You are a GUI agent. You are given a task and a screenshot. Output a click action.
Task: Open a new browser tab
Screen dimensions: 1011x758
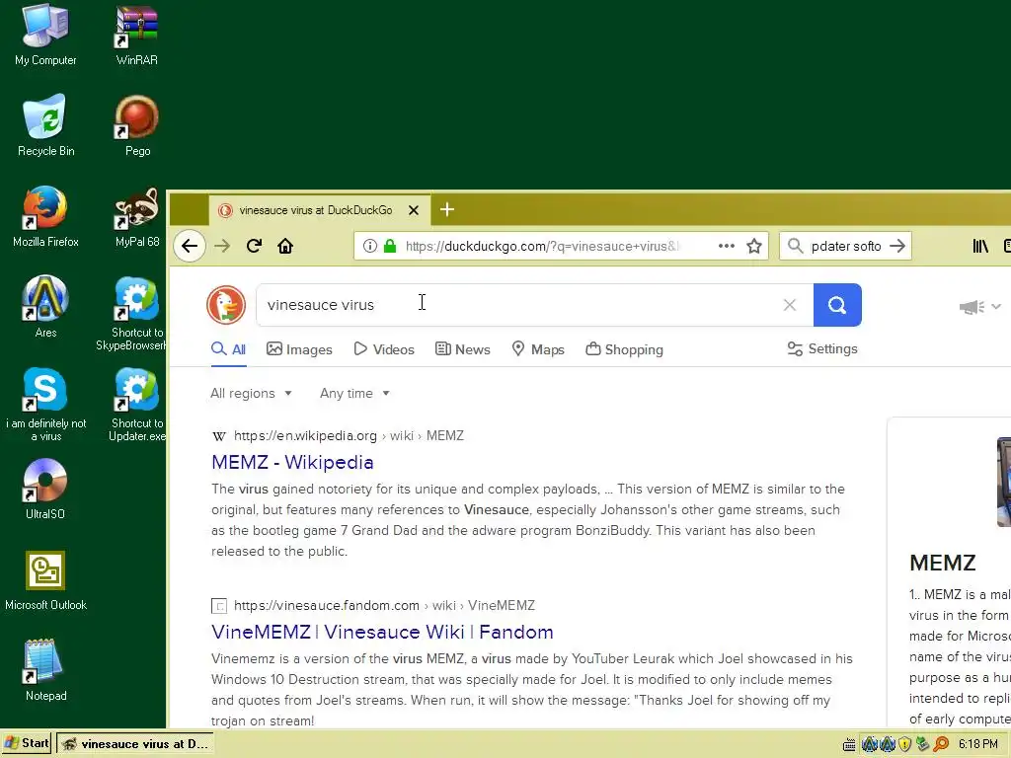click(447, 209)
